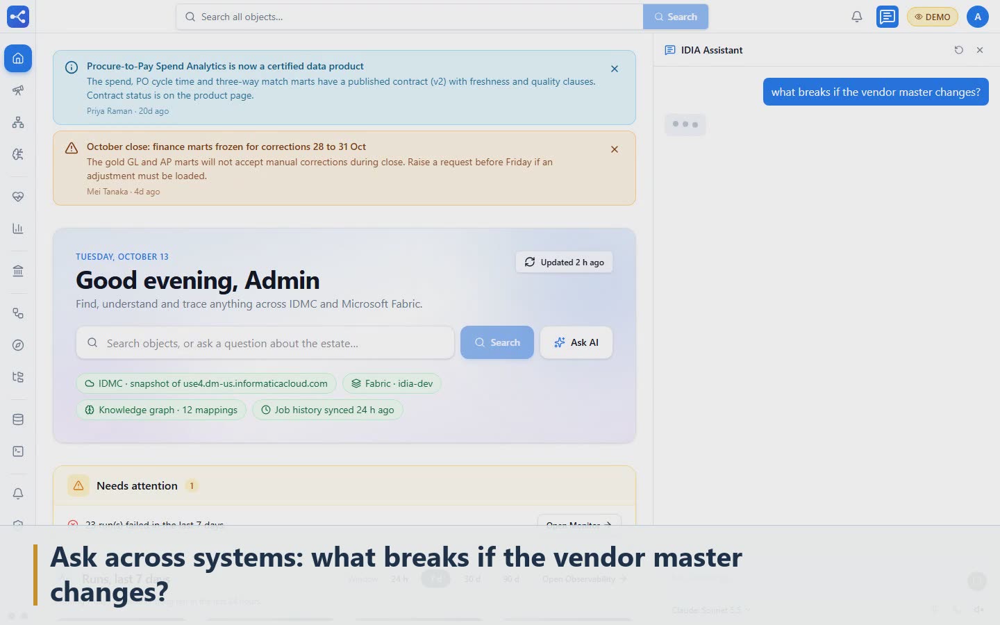Focus the 'Search objects, or ask a question' field
This screenshot has width=1000, height=625.
265,343
